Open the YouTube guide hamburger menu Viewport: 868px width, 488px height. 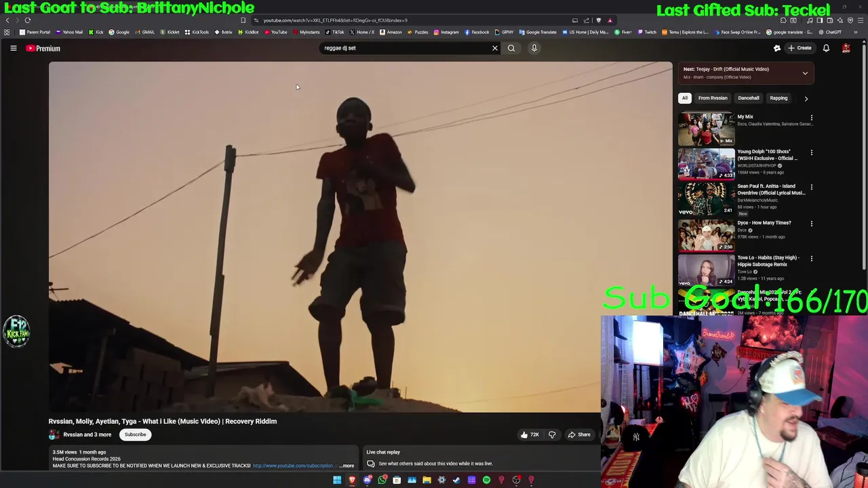[x=13, y=48]
